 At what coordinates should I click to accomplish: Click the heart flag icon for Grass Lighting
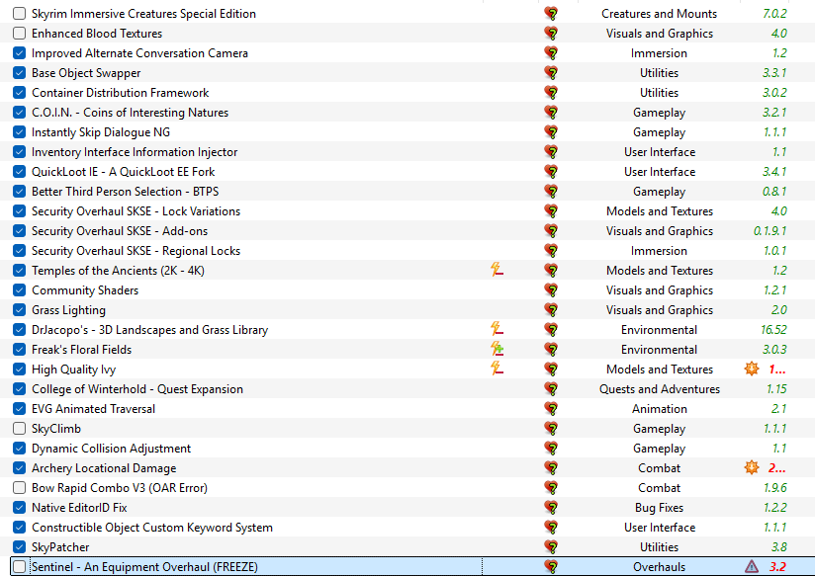(x=551, y=309)
